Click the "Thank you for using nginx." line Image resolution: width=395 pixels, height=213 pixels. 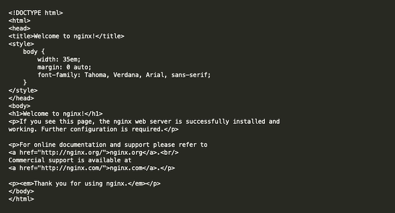pyautogui.click(x=84, y=183)
